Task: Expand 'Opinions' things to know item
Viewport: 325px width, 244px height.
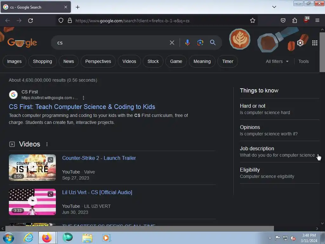Action: (280, 130)
